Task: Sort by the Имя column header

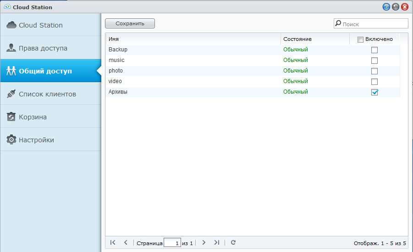Action: click(x=193, y=39)
